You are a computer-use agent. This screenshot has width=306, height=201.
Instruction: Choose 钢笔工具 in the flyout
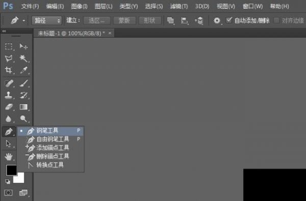[50, 131]
